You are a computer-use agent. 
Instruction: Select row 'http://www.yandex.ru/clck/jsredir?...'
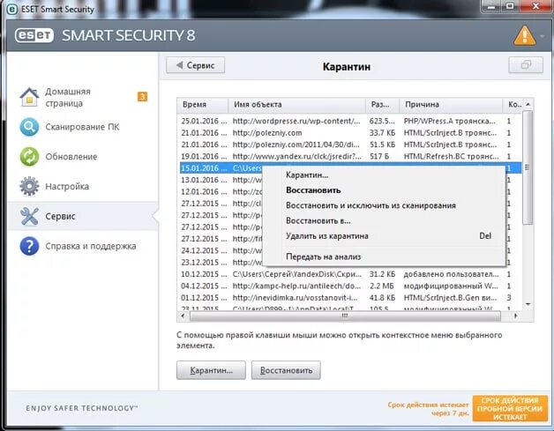pyautogui.click(x=350, y=156)
